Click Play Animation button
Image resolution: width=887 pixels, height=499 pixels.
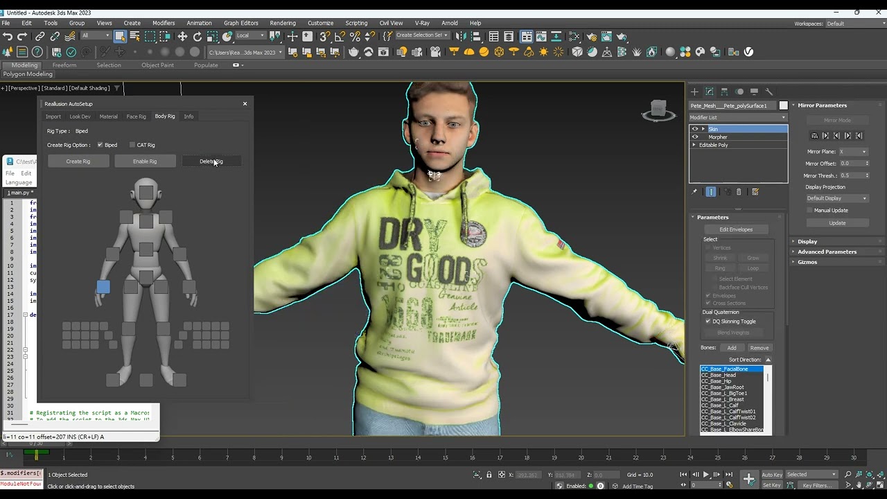point(706,475)
